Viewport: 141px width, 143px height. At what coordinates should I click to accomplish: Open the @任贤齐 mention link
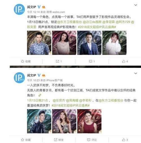(59, 100)
